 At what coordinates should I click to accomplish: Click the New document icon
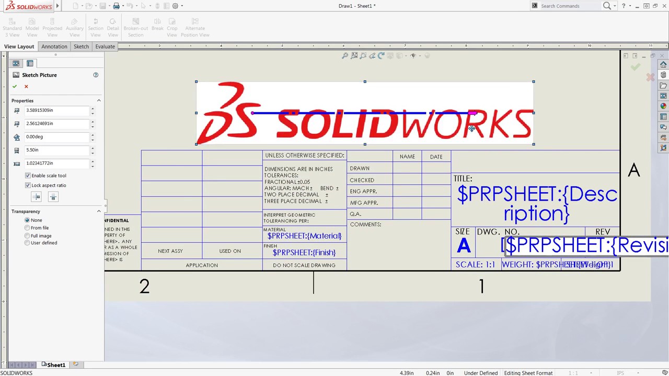76,6
